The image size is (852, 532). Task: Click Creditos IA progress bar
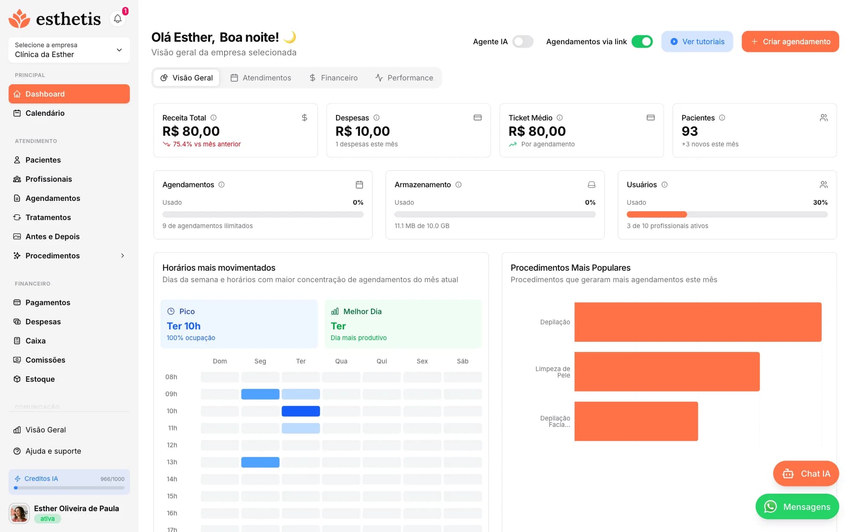coord(69,488)
